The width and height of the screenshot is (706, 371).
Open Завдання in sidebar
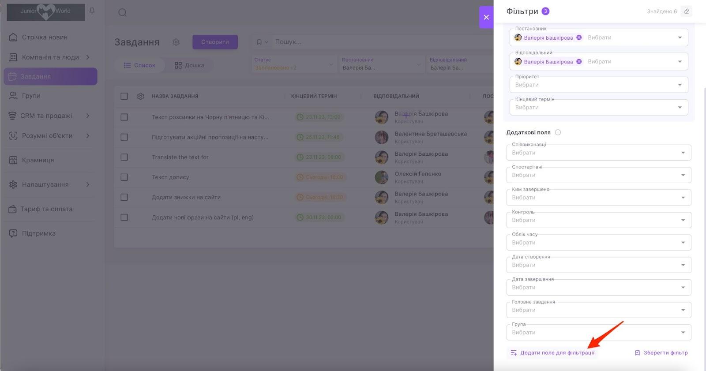tap(50, 76)
